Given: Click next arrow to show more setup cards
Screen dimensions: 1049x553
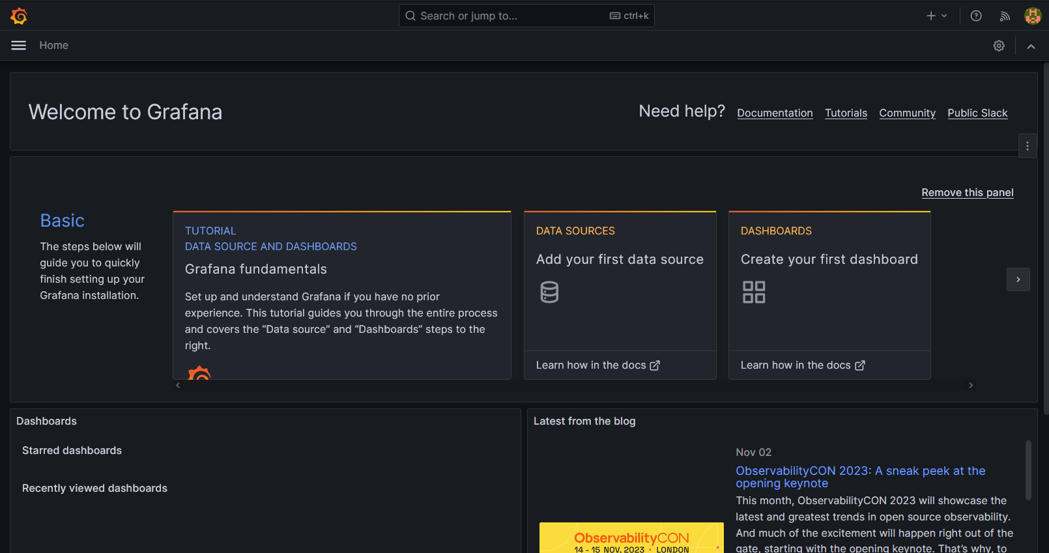Looking at the screenshot, I should point(1018,279).
